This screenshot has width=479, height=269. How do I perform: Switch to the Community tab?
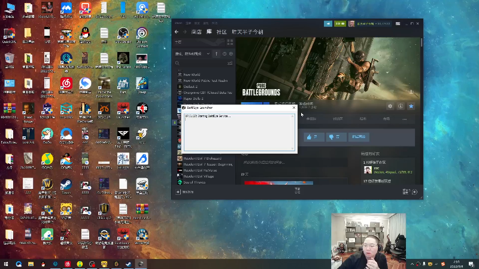coord(222,32)
